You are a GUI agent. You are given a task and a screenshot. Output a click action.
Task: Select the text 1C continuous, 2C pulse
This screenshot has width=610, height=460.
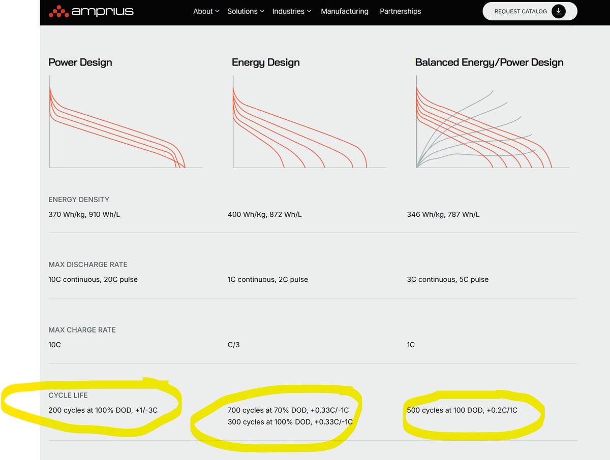coord(268,279)
